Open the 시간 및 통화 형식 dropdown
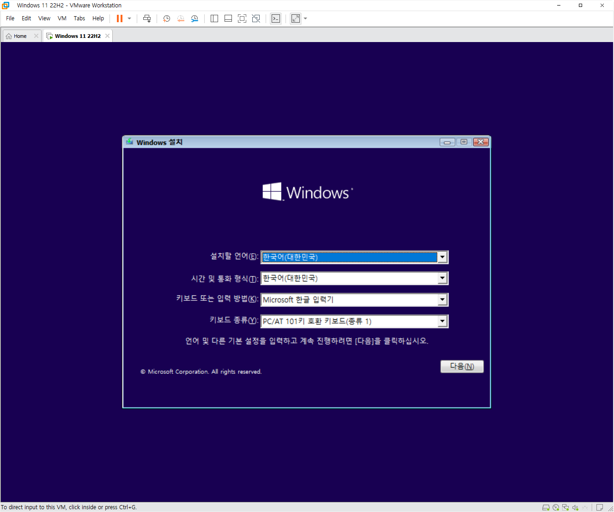 pyautogui.click(x=442, y=278)
